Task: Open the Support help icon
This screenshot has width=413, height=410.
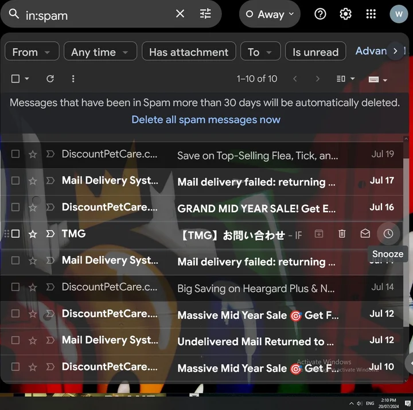Action: coord(320,14)
